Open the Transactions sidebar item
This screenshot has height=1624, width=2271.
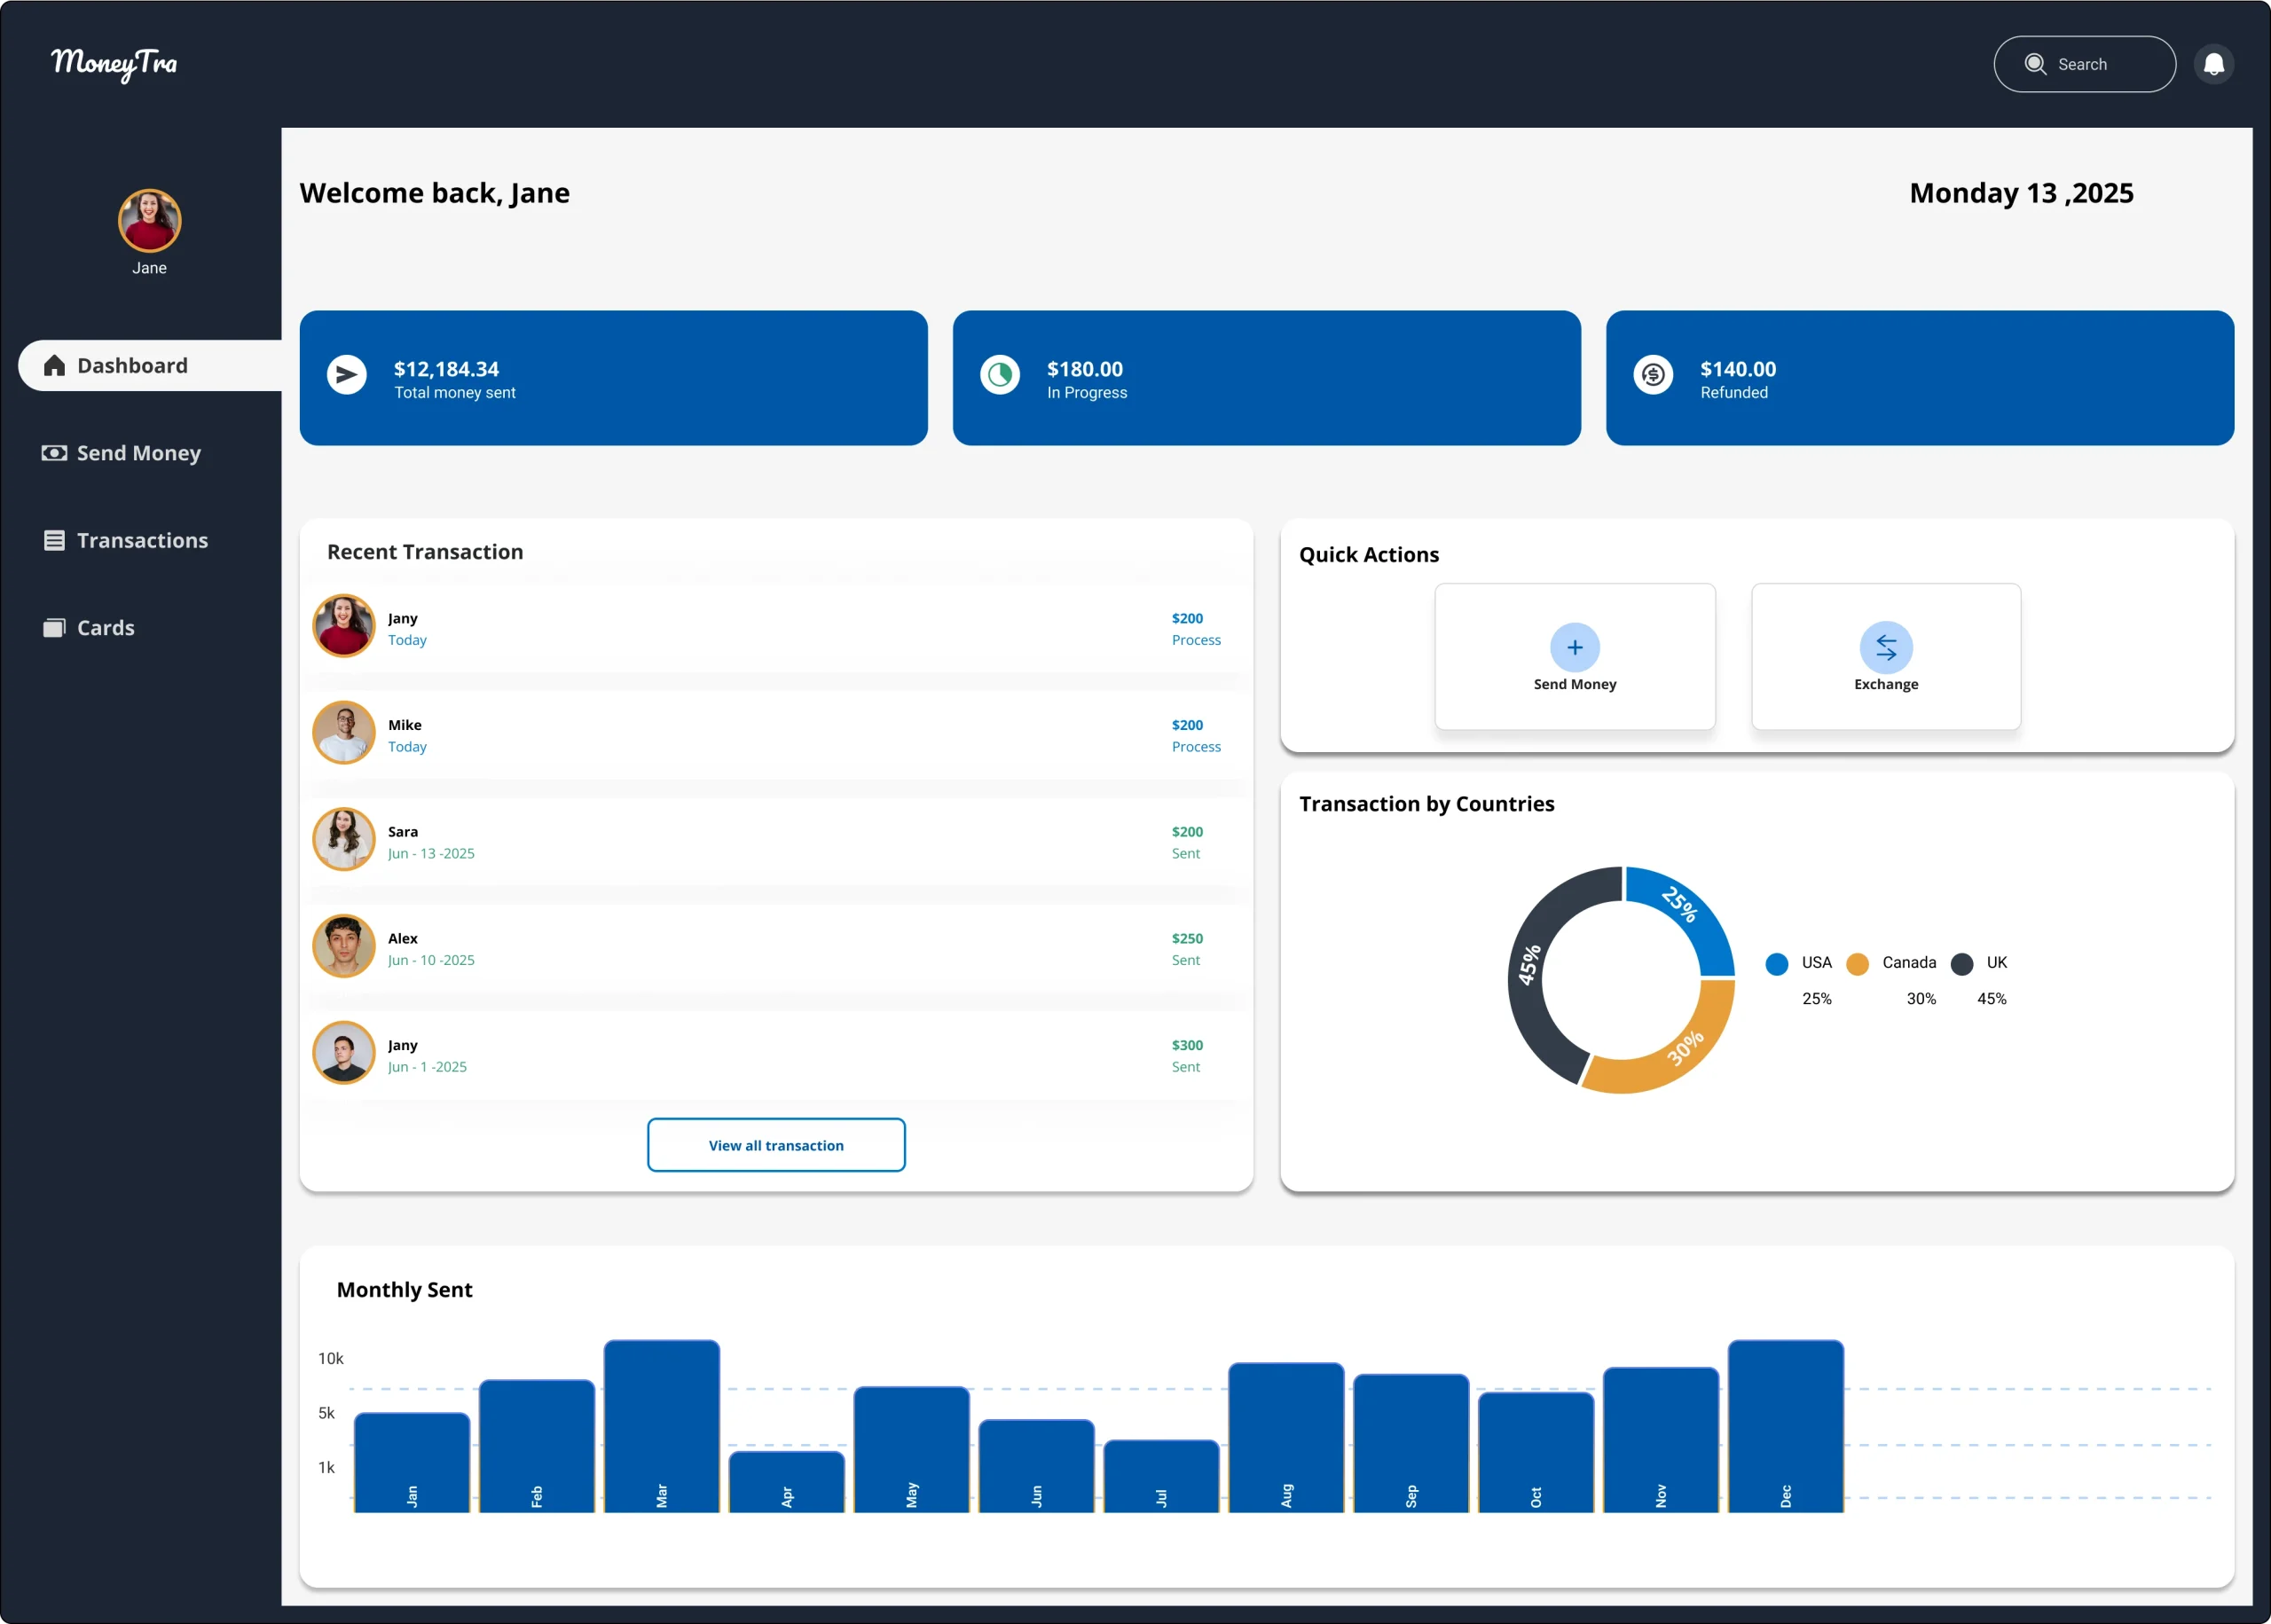pos(141,540)
